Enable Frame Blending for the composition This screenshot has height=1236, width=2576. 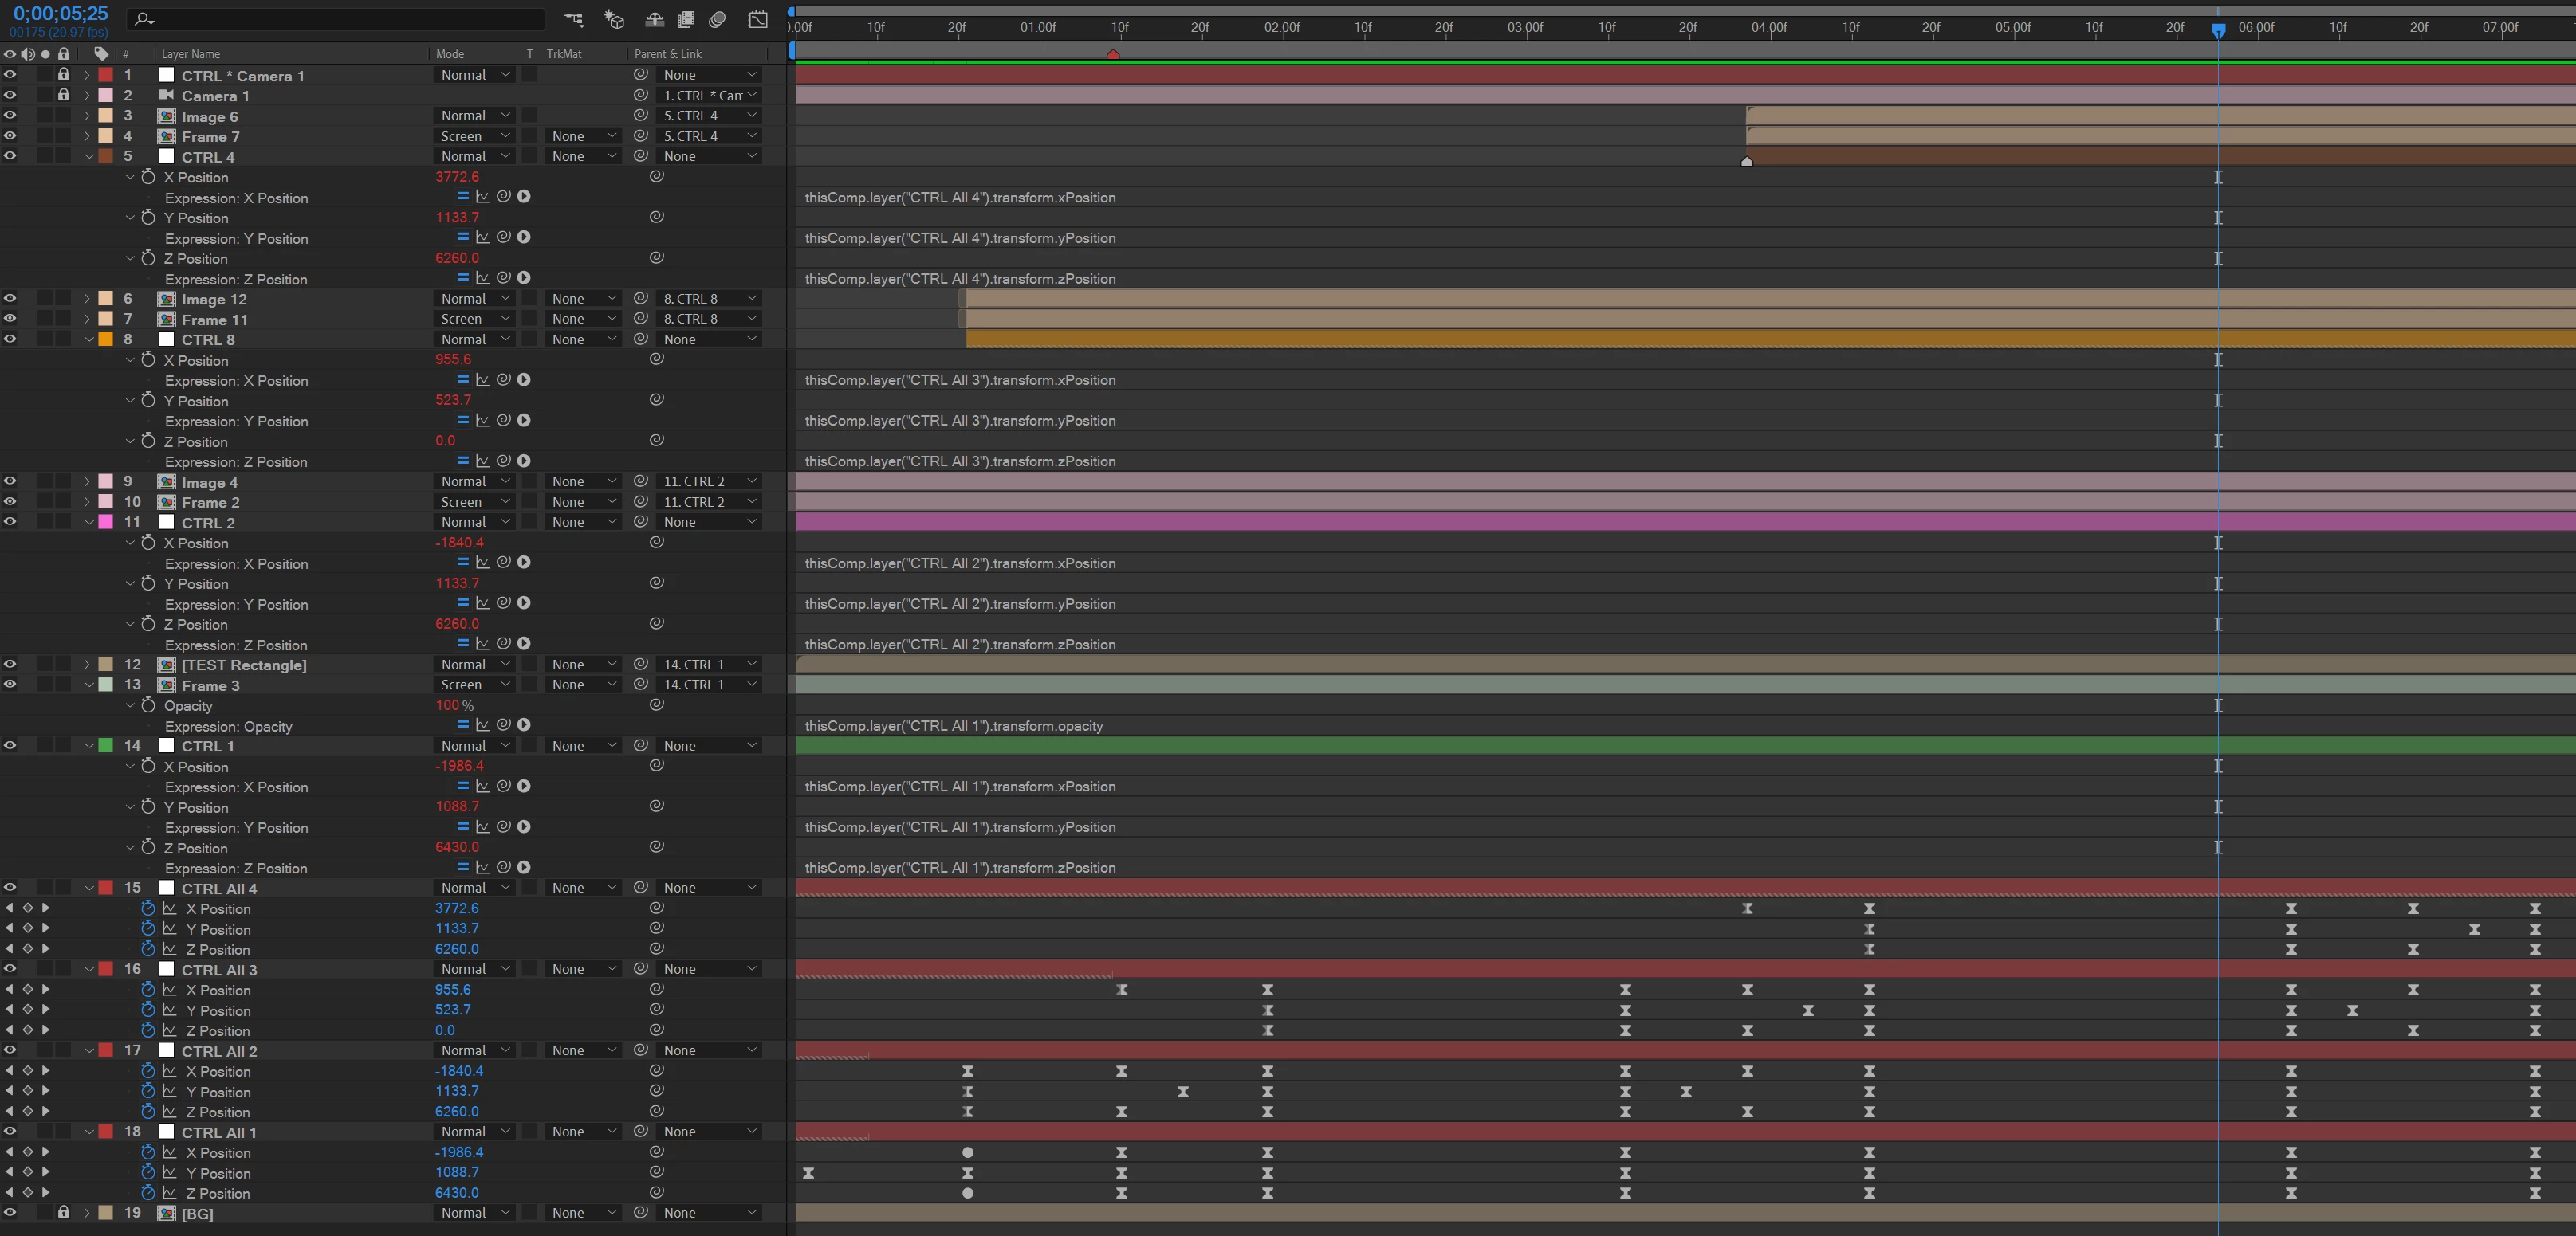686,19
